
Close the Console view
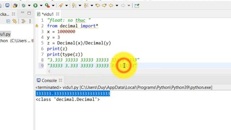click(60, 80)
